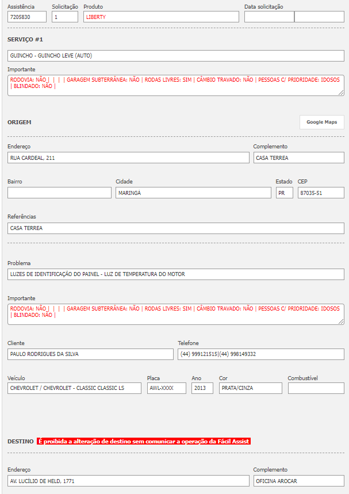Screen dimensions: 349x494
Task: Select the Estado field showing PR
Action: pyautogui.click(x=284, y=193)
